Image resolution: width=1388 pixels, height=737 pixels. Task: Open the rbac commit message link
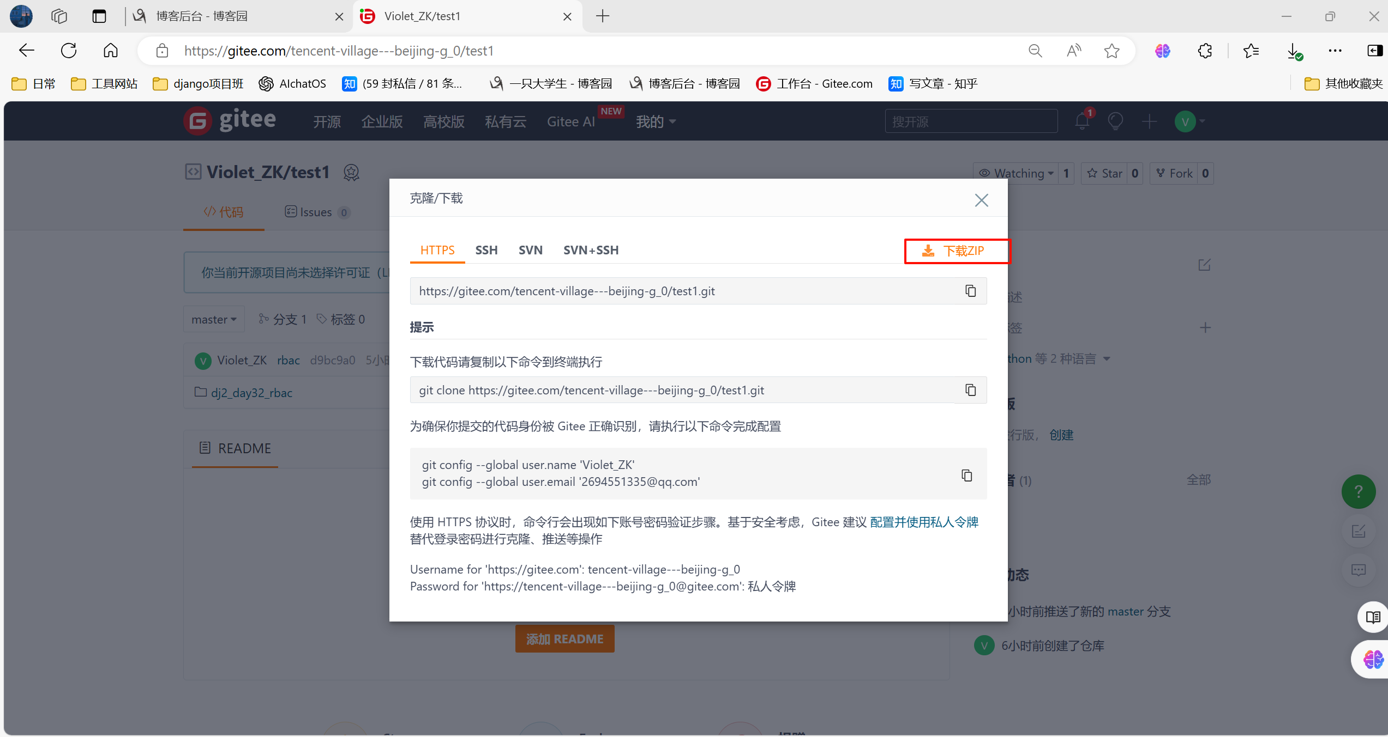pos(288,360)
